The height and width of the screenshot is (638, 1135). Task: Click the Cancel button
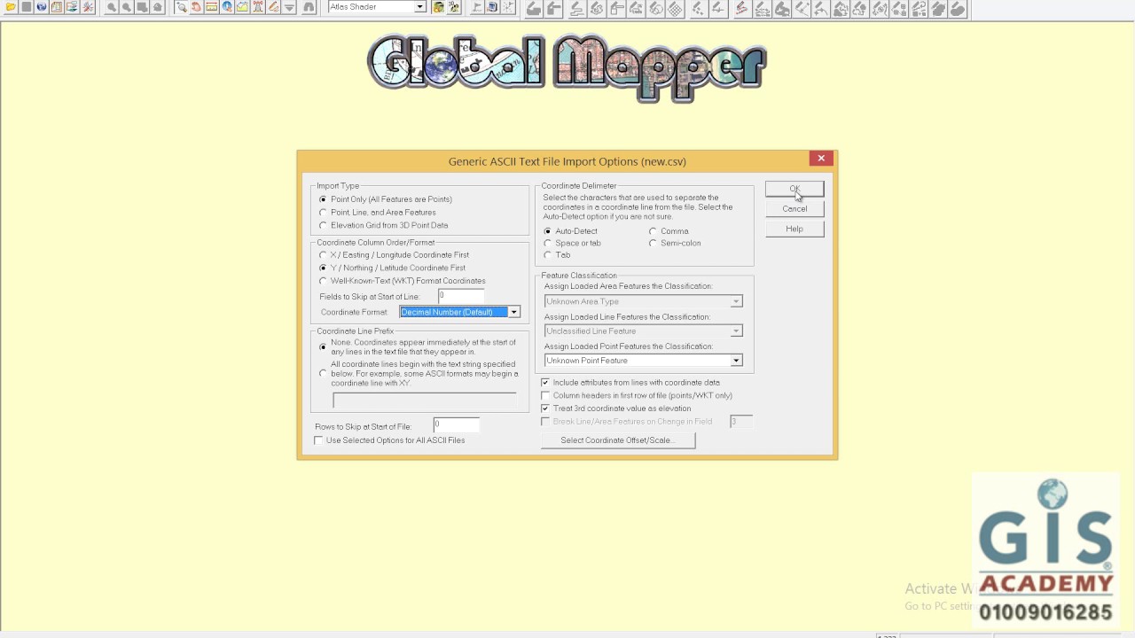coord(794,209)
